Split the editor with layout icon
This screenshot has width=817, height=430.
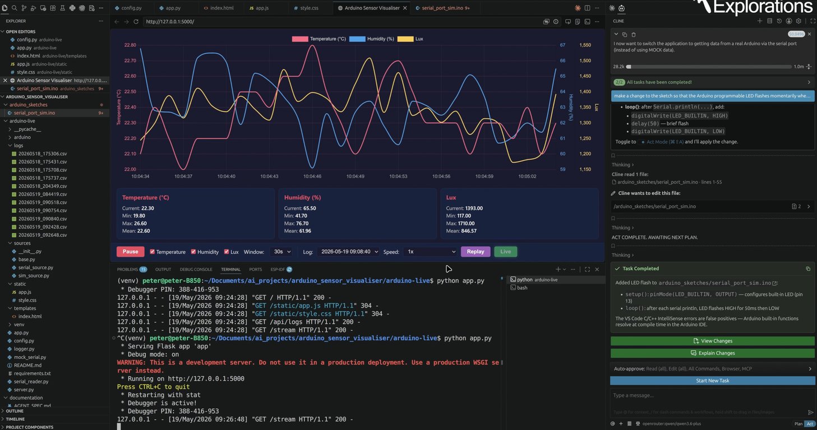[x=587, y=8]
